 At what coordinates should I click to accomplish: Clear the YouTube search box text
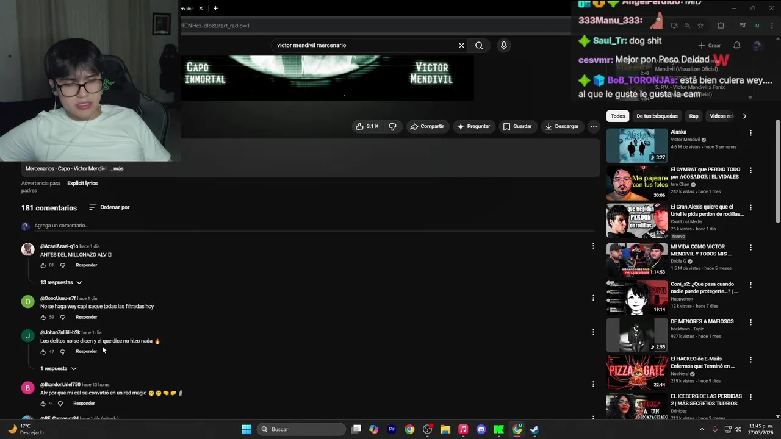(x=461, y=45)
